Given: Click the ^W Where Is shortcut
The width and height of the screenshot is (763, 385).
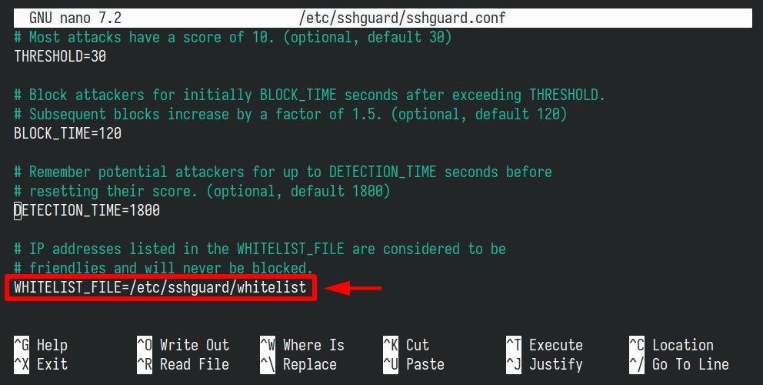Looking at the screenshot, I should point(302,345).
